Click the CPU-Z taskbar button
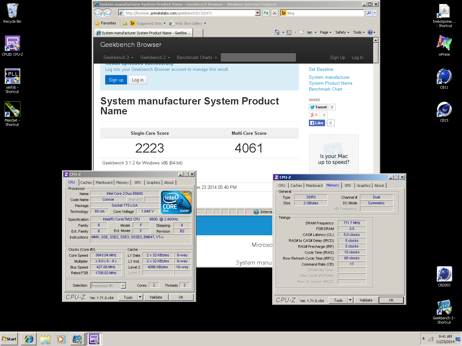 point(94,339)
